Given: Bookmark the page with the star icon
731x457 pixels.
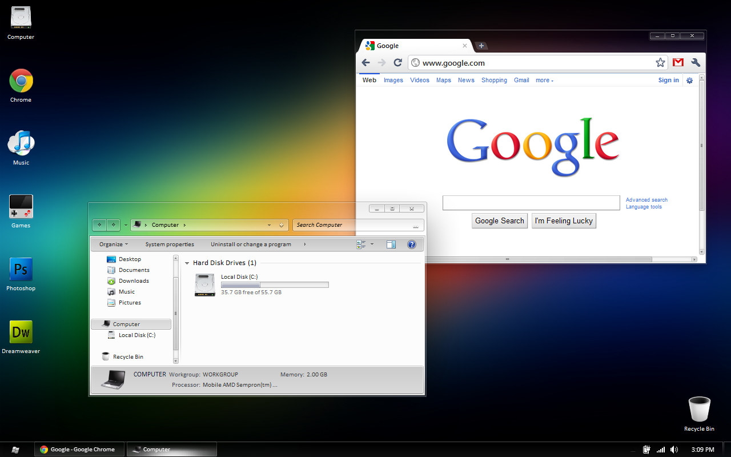Looking at the screenshot, I should 660,63.
